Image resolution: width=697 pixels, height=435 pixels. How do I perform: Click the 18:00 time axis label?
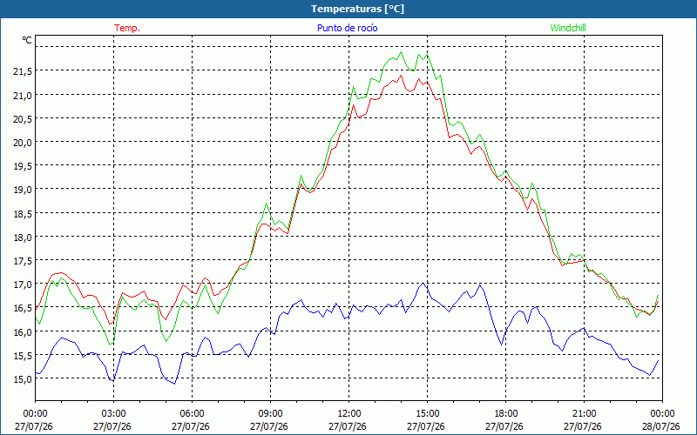[x=505, y=414]
